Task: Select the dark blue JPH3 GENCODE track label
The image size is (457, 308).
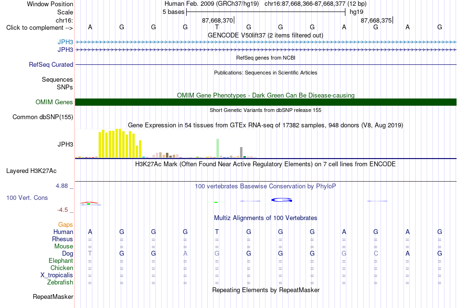Action: (65, 49)
